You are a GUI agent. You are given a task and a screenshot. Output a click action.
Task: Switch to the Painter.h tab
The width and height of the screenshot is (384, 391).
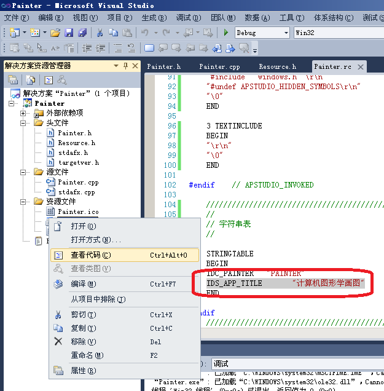pos(163,67)
